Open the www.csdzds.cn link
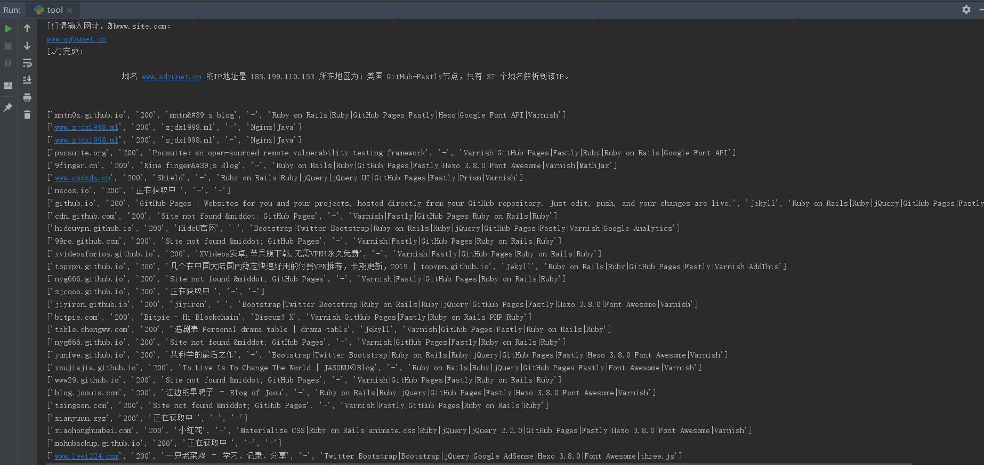Viewport: 984px width, 465px height. coord(83,178)
